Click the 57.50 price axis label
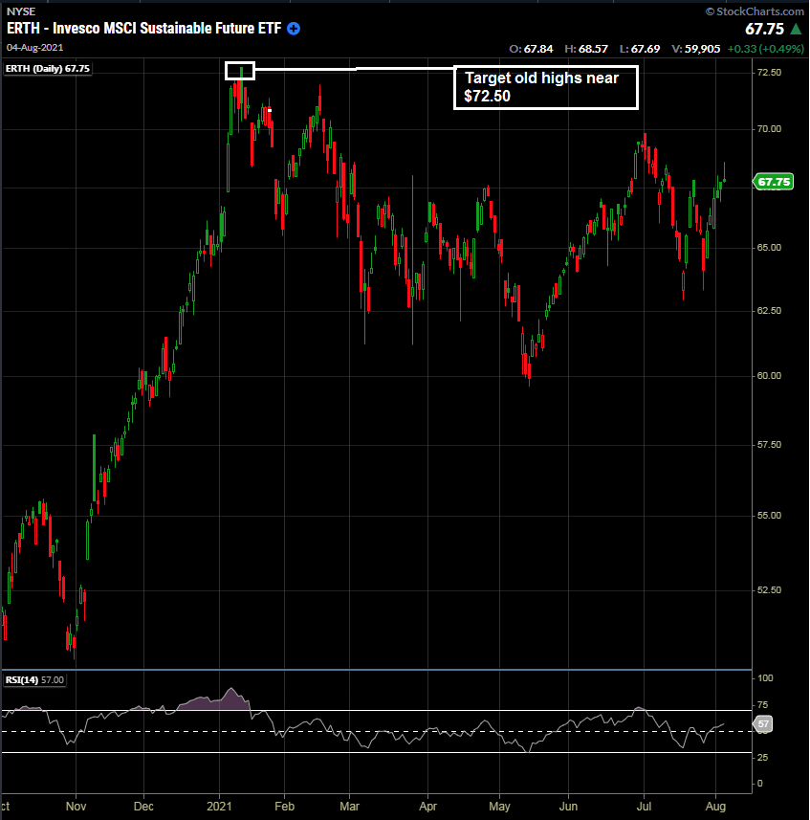The width and height of the screenshot is (810, 820). [x=769, y=445]
